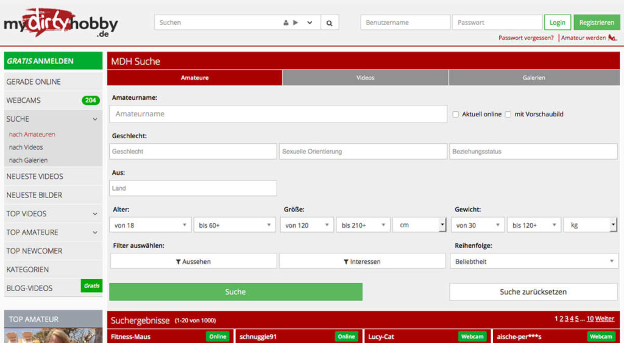Click into the Amateurname input field
This screenshot has height=343, width=624.
pyautogui.click(x=278, y=114)
